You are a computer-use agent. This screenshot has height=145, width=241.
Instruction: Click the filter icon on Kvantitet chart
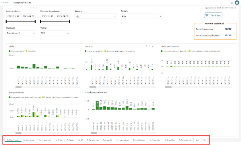tap(150, 46)
